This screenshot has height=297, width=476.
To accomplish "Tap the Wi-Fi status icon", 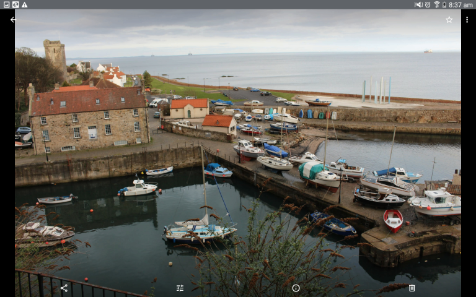I will pos(436,4).
